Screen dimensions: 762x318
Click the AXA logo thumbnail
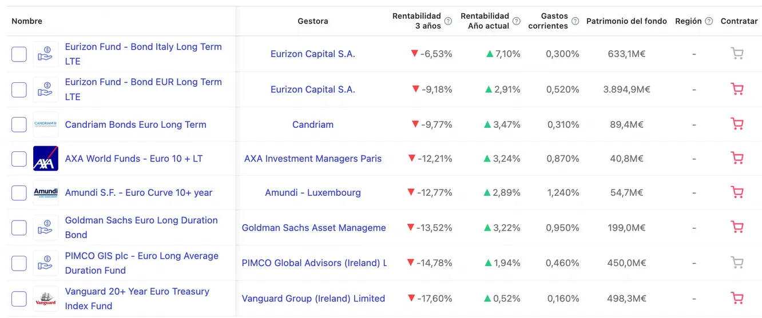click(x=46, y=159)
